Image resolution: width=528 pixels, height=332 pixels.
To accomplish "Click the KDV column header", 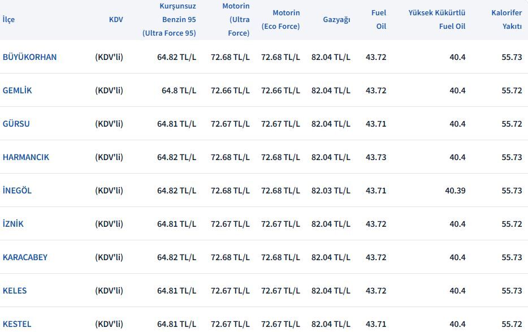I will pyautogui.click(x=116, y=19).
